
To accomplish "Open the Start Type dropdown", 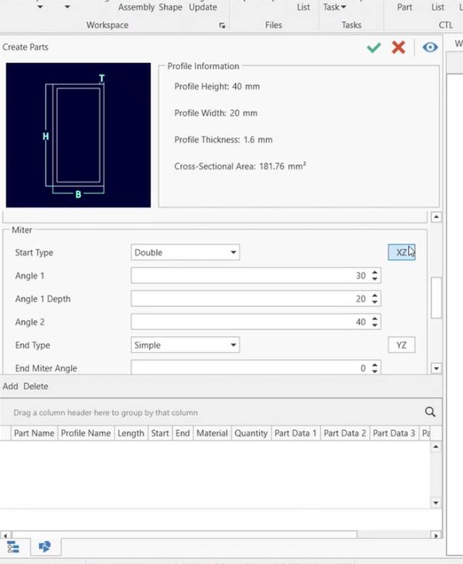I will pos(185,253).
